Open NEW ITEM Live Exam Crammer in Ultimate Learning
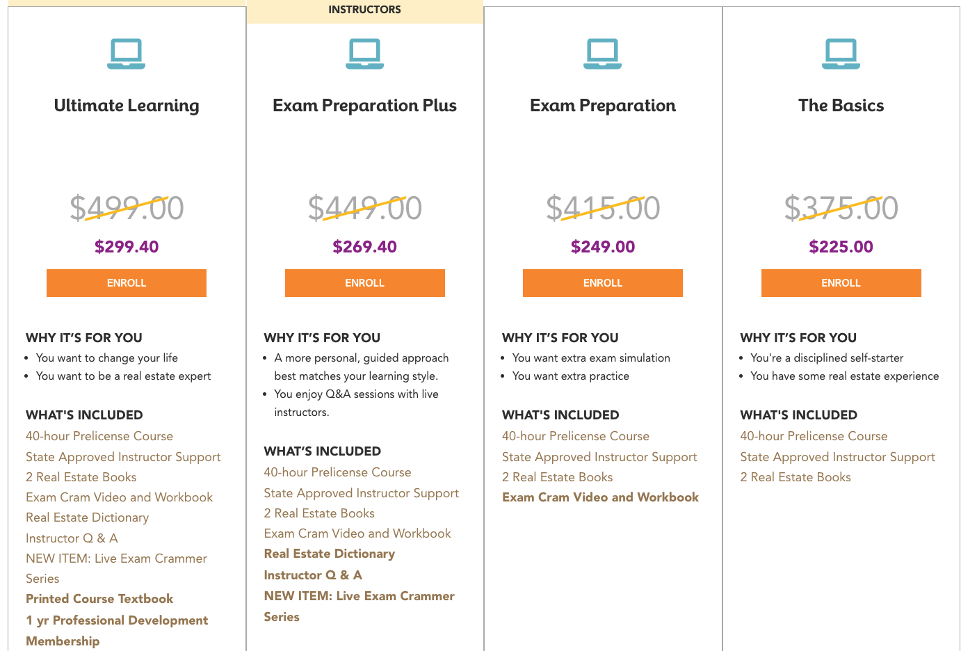The height and width of the screenshot is (651, 977). (116, 568)
